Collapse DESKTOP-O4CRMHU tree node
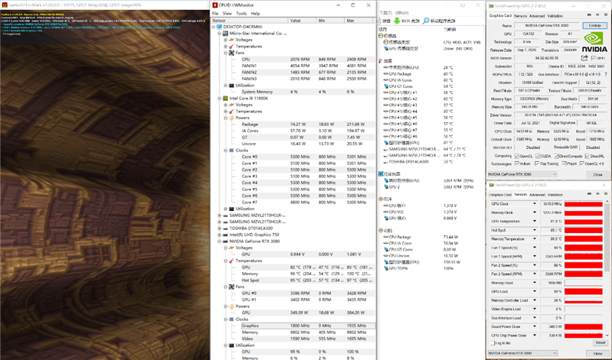Viewport: 612px width, 360px height. point(213,27)
